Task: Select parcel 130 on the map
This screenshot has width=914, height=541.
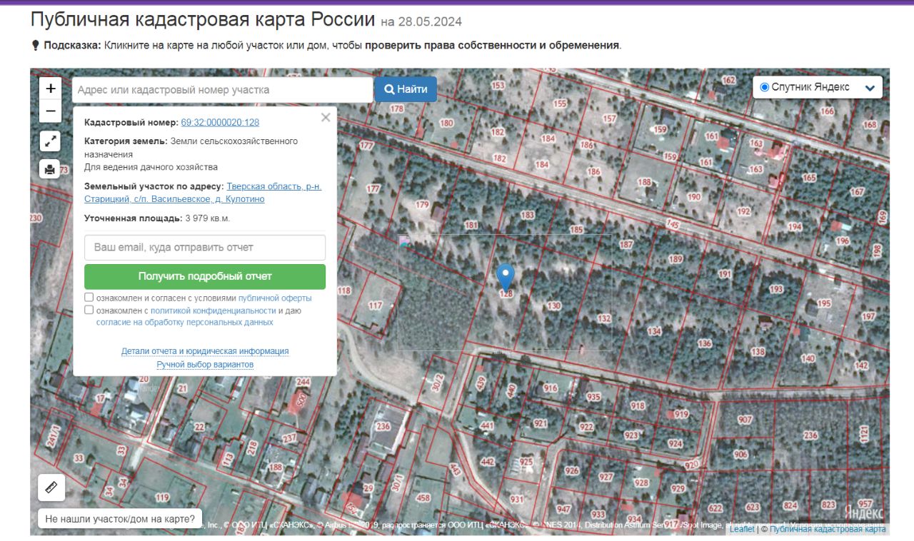Action: 553,306
